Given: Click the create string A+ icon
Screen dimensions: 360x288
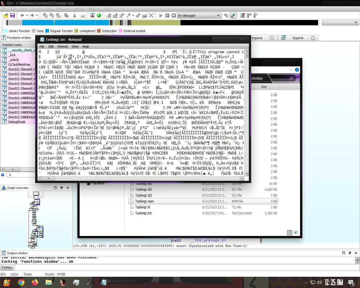Looking at the screenshot, I should pos(122,15).
